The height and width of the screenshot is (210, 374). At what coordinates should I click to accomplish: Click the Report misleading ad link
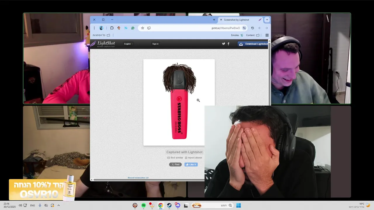pyautogui.click(x=138, y=178)
